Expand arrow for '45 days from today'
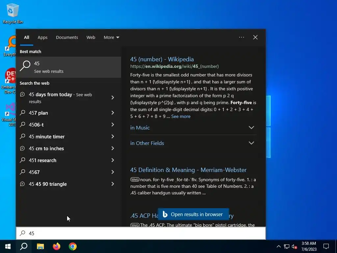 (x=113, y=98)
